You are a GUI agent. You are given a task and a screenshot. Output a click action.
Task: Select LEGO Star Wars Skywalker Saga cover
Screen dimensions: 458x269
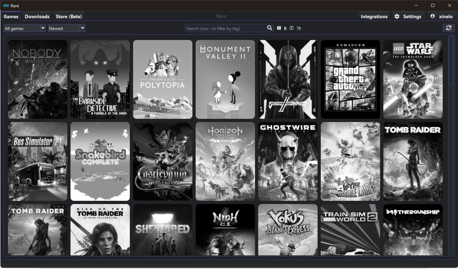pos(413,79)
